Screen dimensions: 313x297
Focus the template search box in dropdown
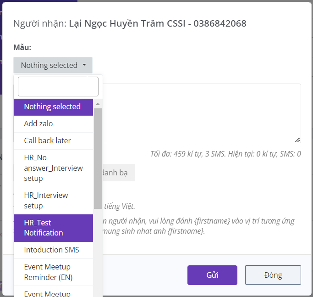(x=58, y=86)
